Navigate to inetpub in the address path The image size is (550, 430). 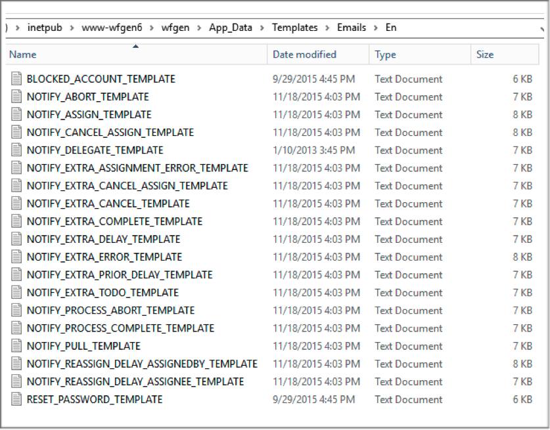click(x=45, y=28)
